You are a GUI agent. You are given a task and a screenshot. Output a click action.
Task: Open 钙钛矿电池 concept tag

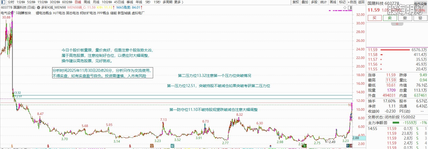88,13
